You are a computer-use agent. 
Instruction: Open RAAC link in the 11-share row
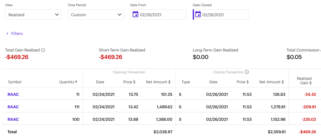tap(13, 94)
